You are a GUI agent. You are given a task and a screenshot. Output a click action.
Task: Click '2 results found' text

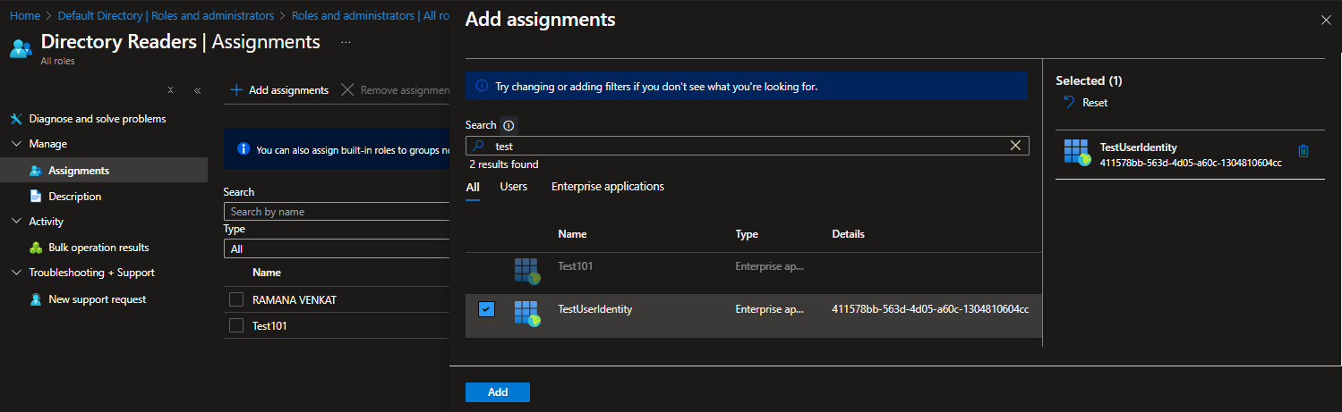pyautogui.click(x=503, y=165)
